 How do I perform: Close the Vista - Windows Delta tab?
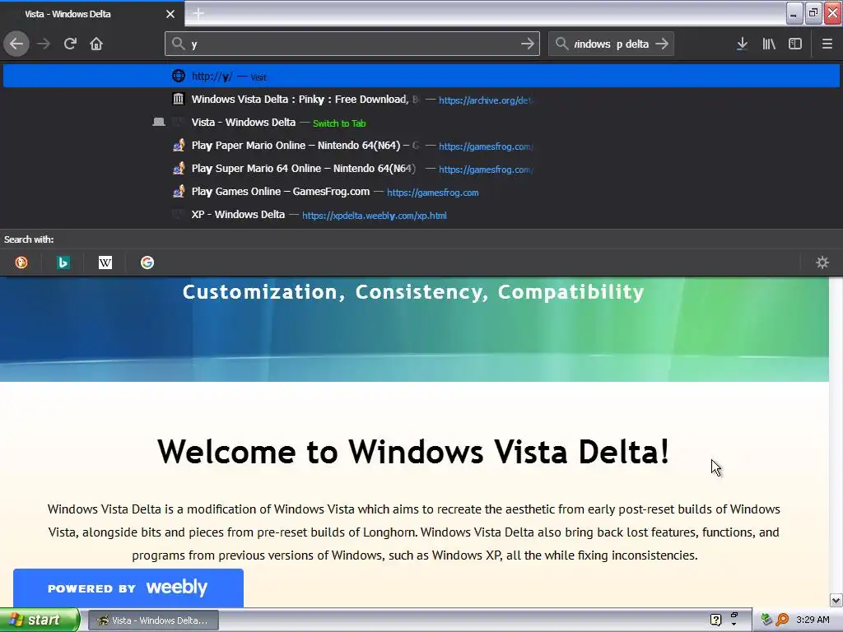pos(170,14)
